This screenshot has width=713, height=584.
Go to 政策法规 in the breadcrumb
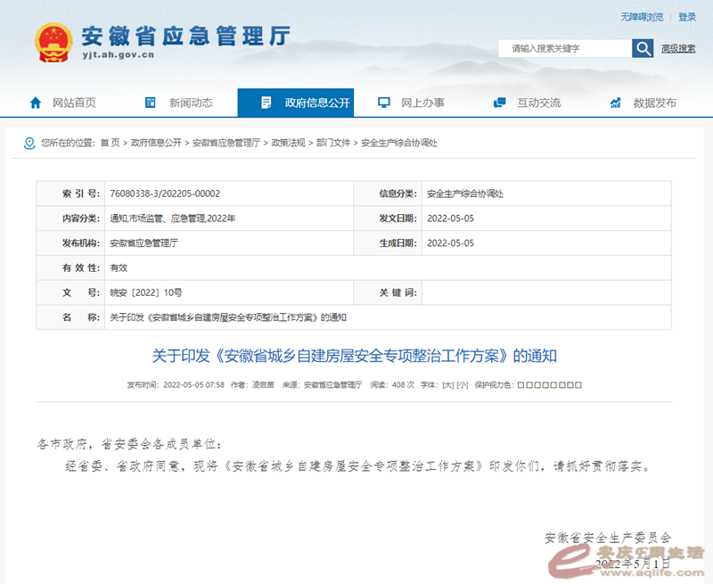tap(288, 143)
